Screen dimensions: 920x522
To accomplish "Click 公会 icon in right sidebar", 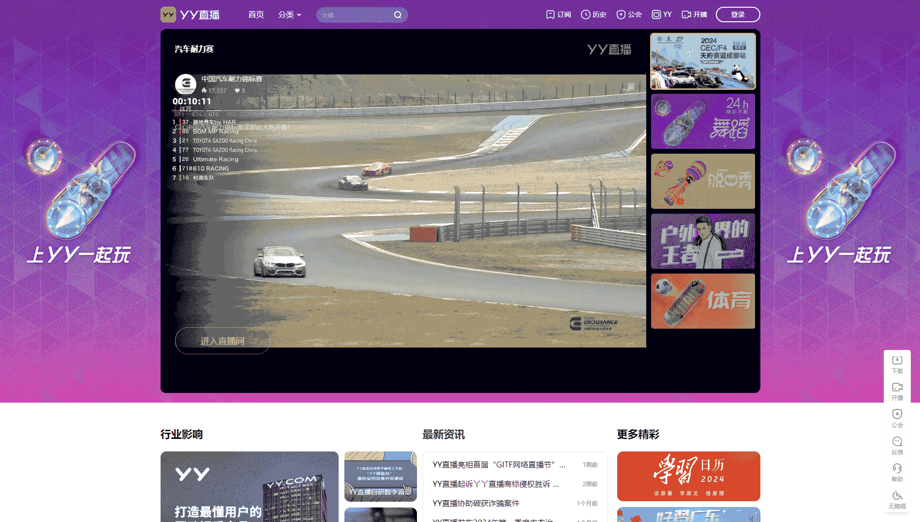I will [x=897, y=414].
